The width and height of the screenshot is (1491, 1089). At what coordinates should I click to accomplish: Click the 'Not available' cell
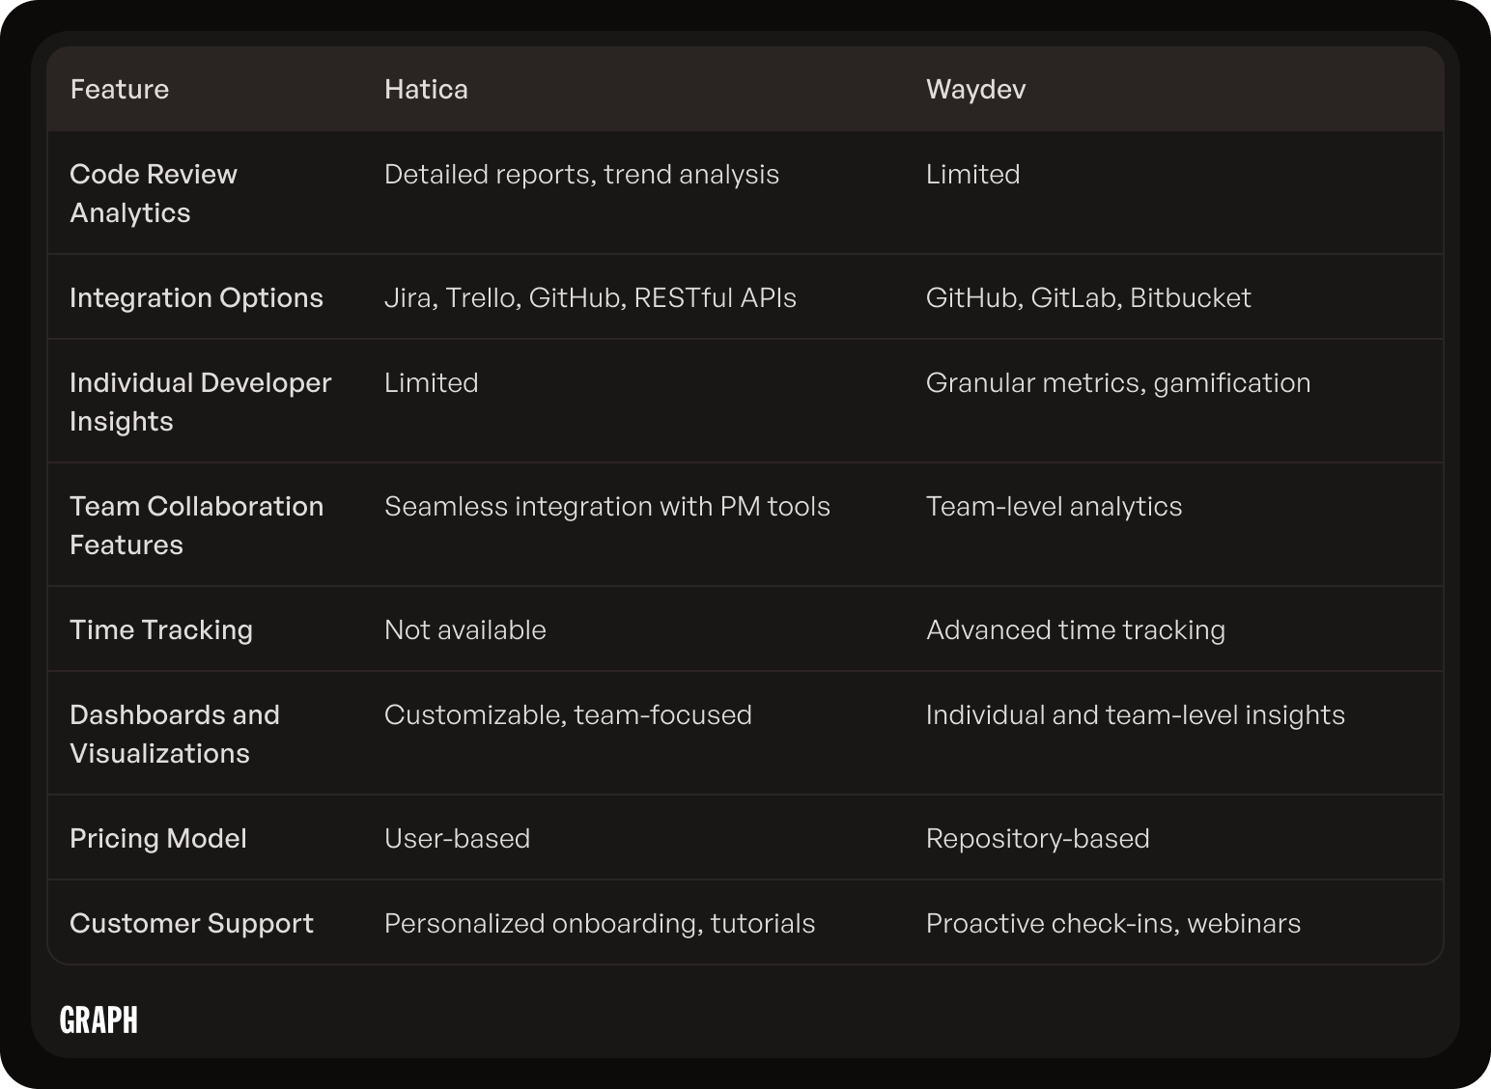464,629
